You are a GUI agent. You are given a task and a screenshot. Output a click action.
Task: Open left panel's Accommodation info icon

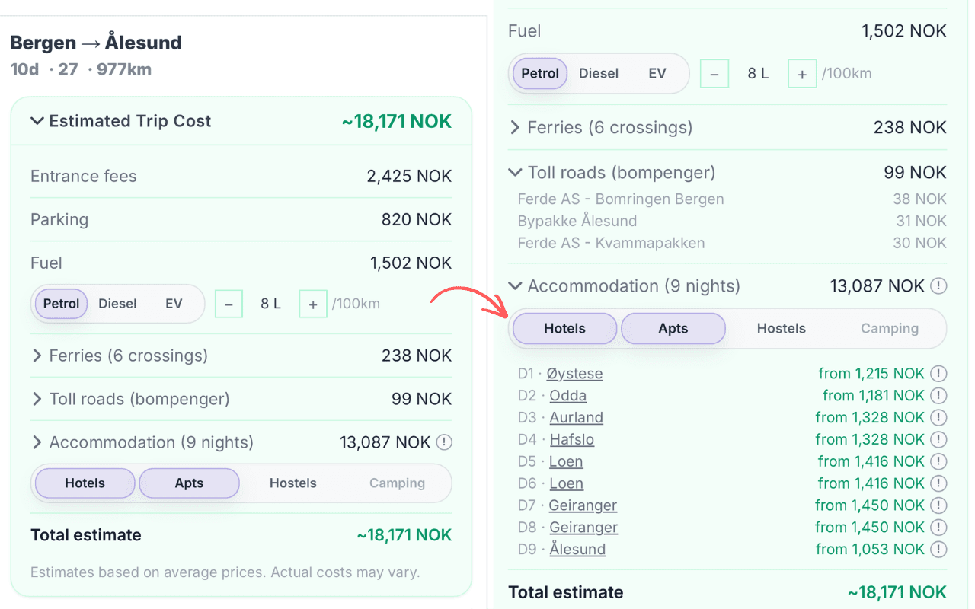(443, 442)
